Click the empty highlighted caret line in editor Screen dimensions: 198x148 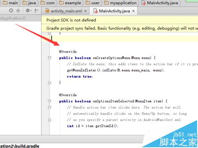[120, 38]
